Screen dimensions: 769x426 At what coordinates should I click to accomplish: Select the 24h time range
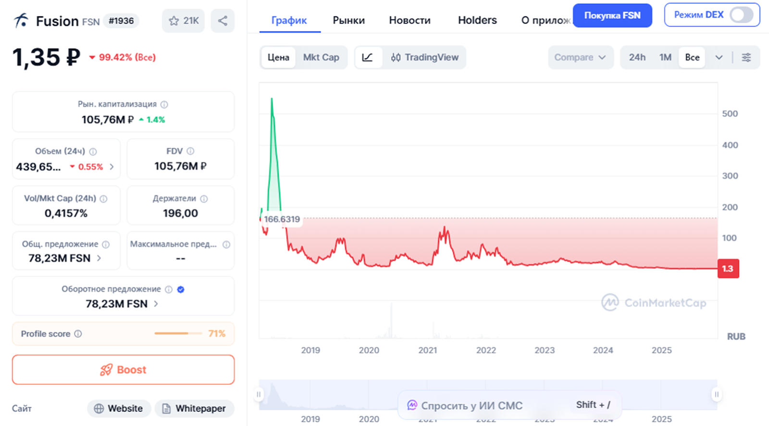pyautogui.click(x=637, y=58)
